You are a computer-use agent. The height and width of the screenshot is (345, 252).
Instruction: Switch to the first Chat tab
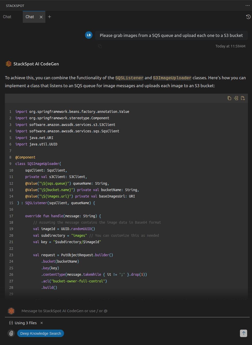pyautogui.click(x=7, y=17)
